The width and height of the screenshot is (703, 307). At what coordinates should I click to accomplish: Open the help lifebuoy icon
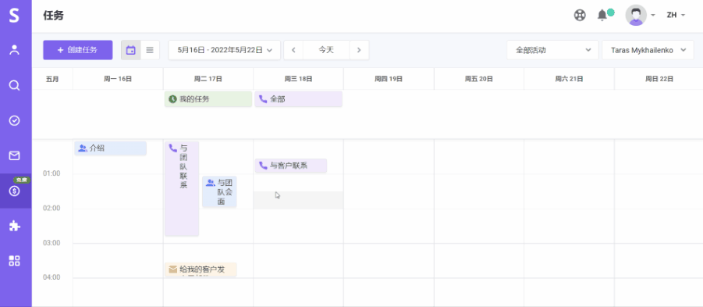[580, 16]
